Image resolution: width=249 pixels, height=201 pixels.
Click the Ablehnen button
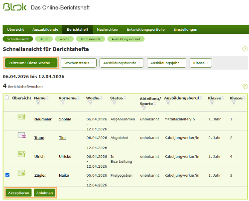[x=44, y=193]
